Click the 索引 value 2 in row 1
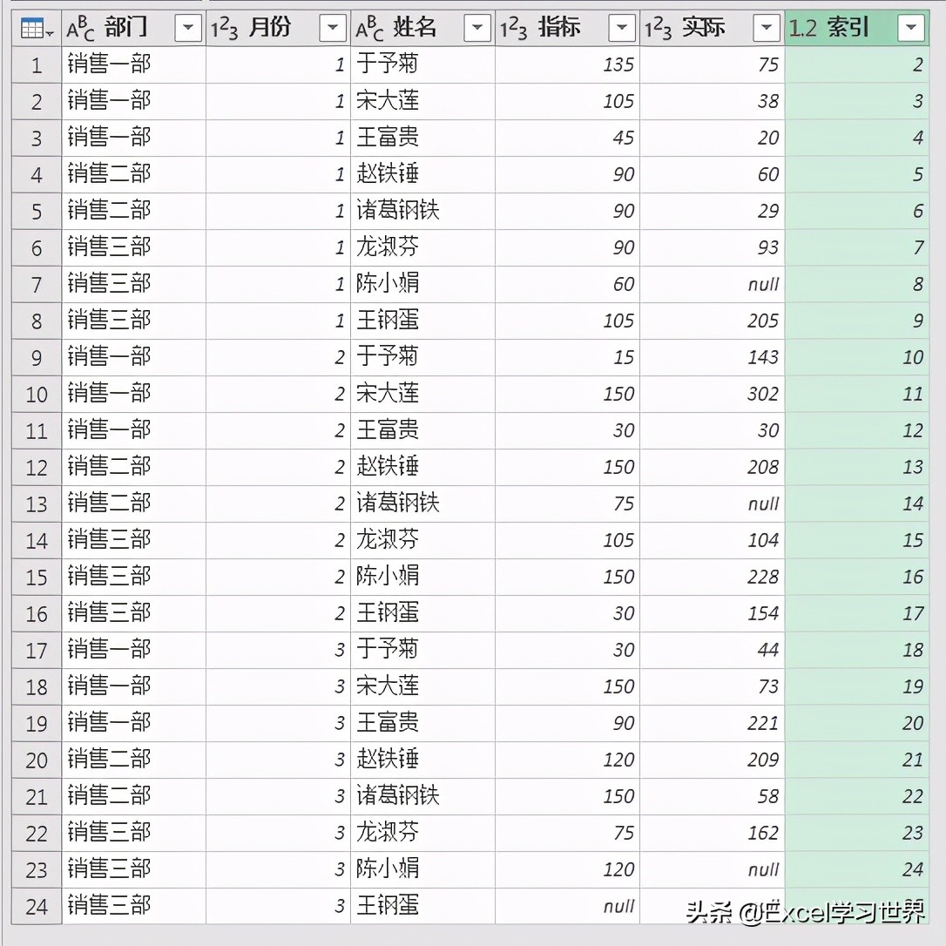Viewport: 946px width, 946px height. 856,65
